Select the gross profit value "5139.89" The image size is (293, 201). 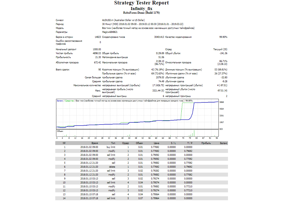(x=160, y=53)
